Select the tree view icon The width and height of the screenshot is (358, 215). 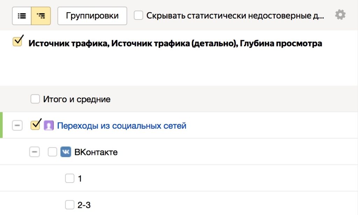[41, 16]
